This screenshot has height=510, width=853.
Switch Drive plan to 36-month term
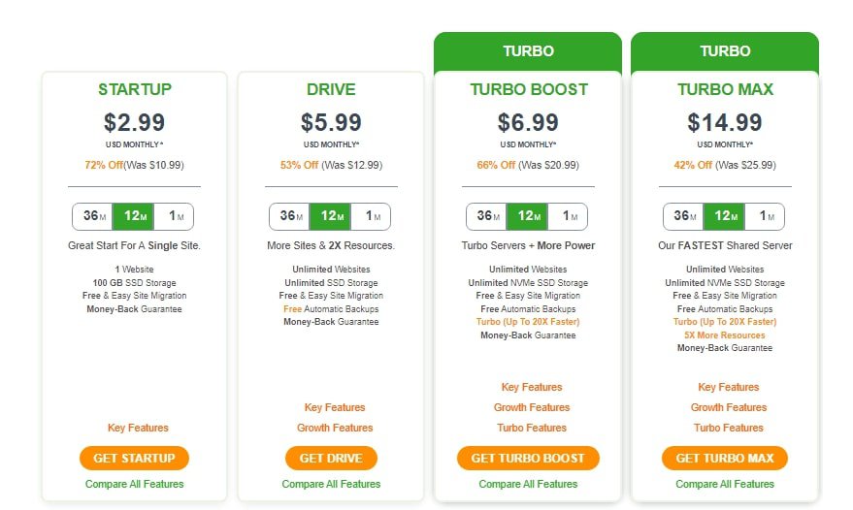click(x=290, y=216)
